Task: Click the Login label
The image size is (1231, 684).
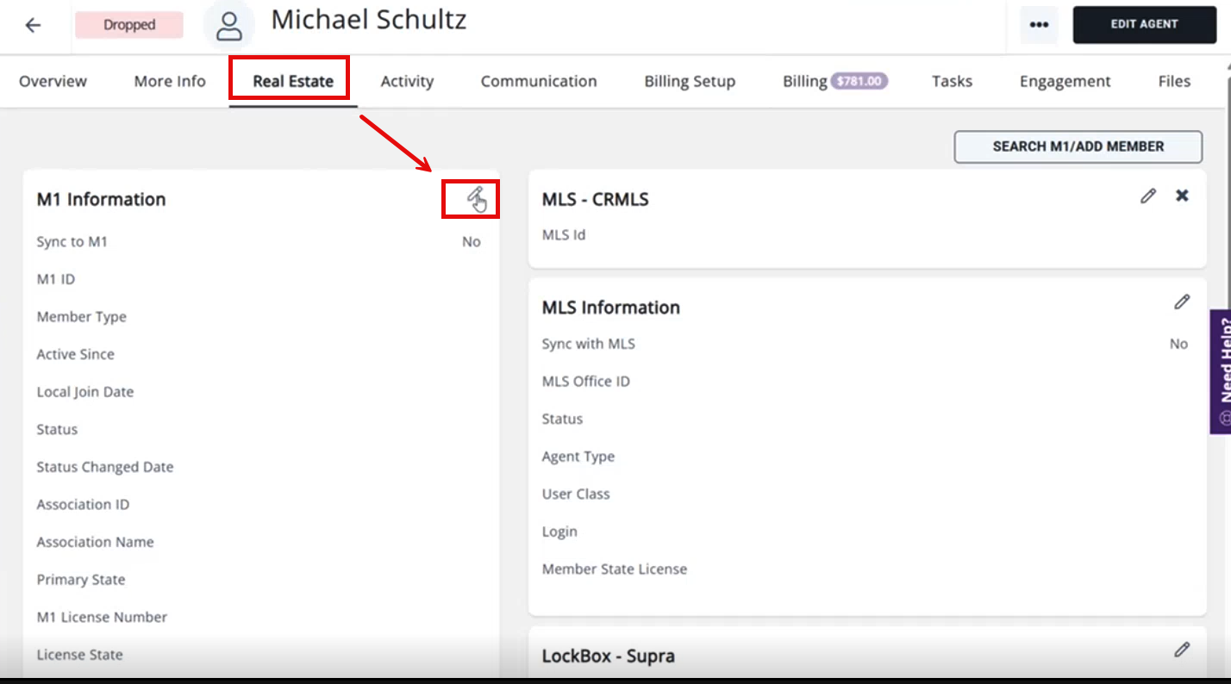Action: [x=559, y=532]
